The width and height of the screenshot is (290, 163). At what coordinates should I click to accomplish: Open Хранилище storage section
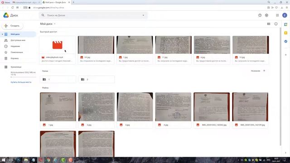[x=18, y=67]
